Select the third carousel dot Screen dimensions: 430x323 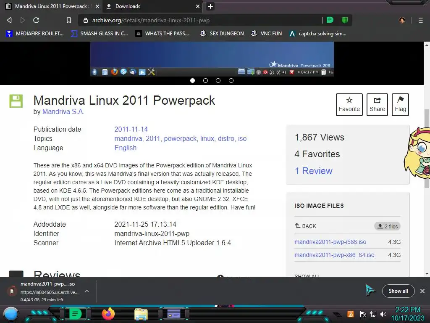point(218,80)
